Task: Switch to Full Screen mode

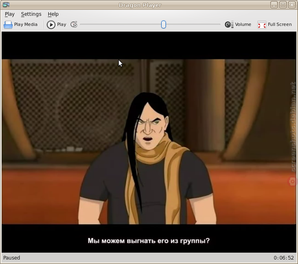Action: point(275,25)
